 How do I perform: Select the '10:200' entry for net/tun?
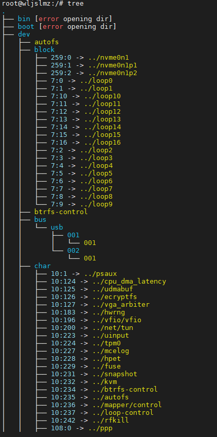63,328
